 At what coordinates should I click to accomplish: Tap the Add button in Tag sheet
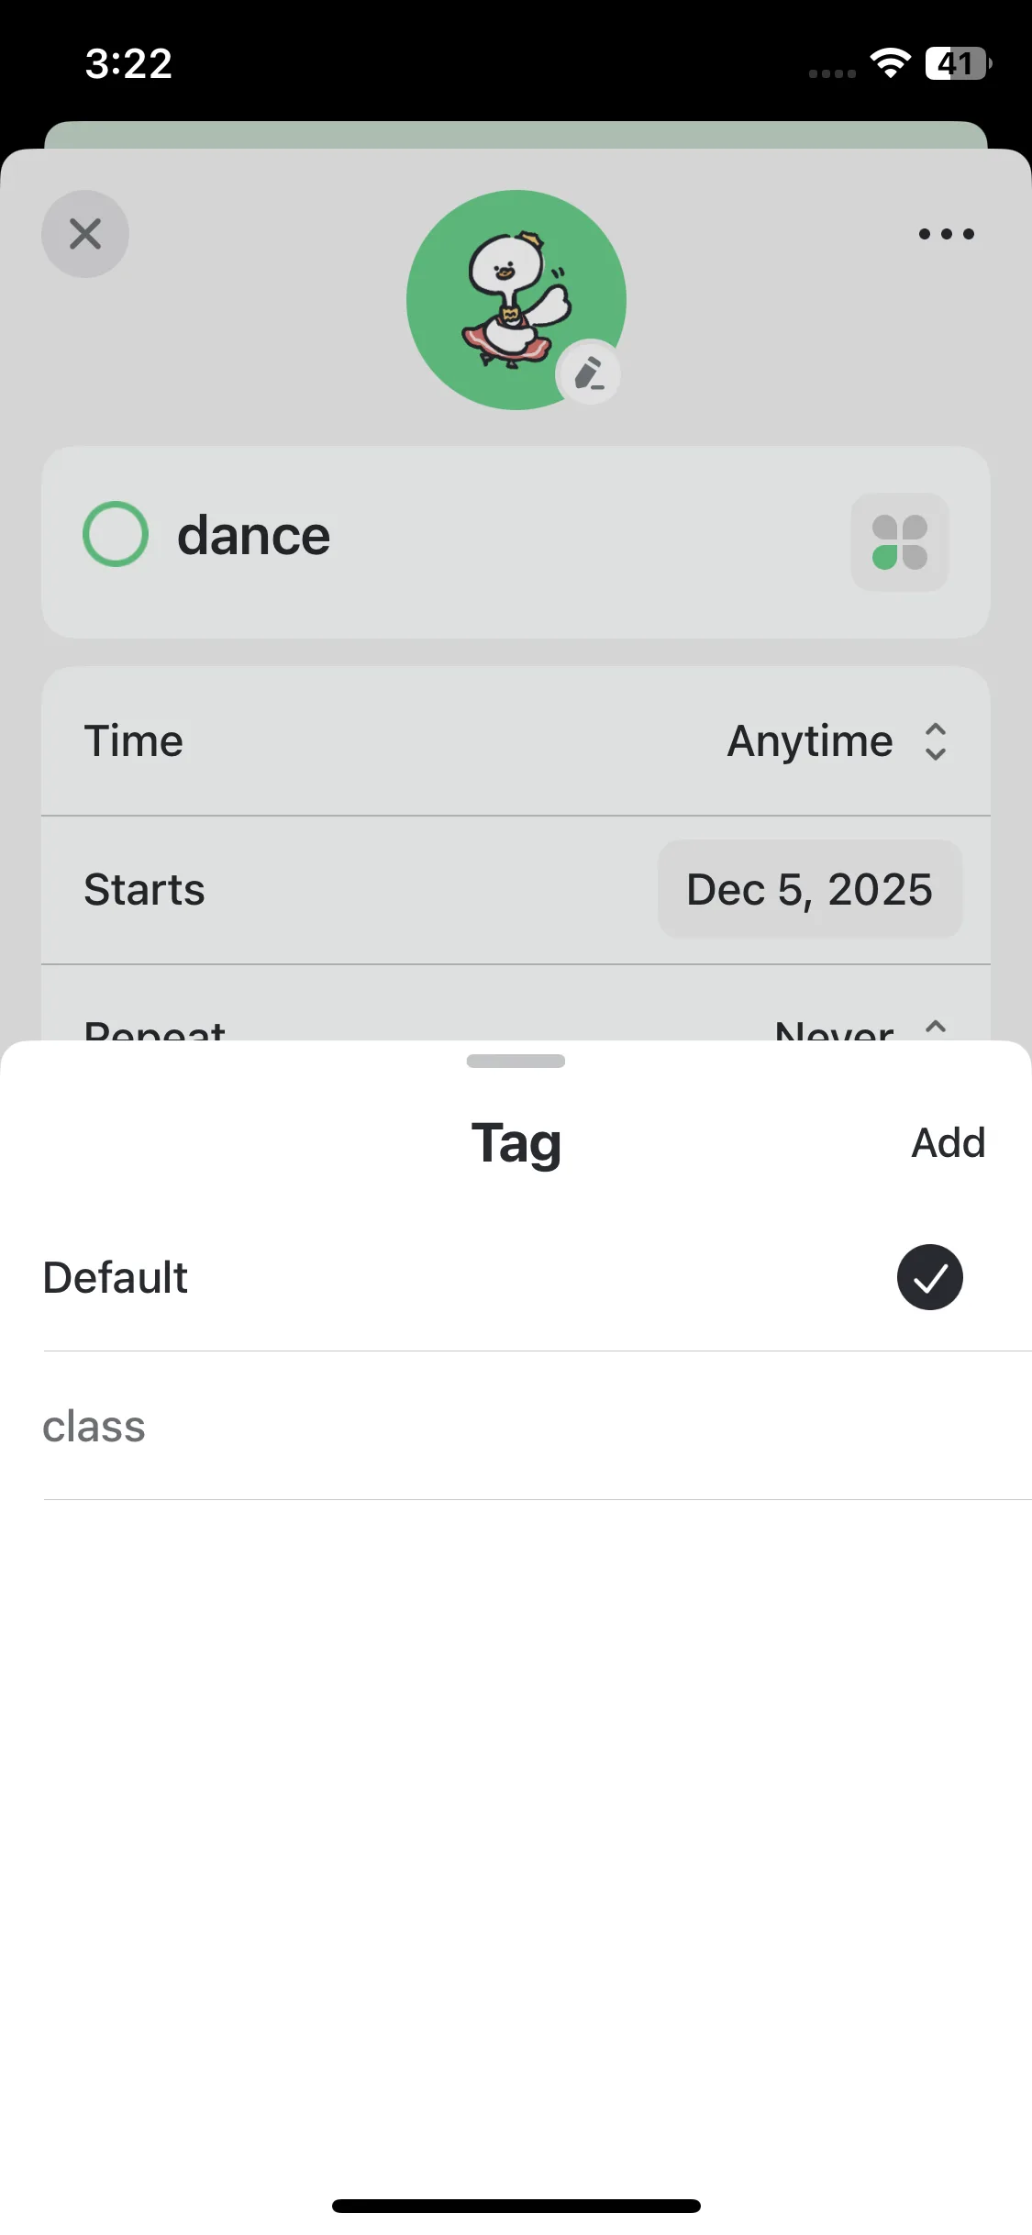coord(948,1143)
